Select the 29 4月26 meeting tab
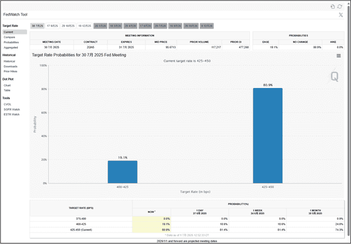351x244 pixels. click(x=130, y=26)
